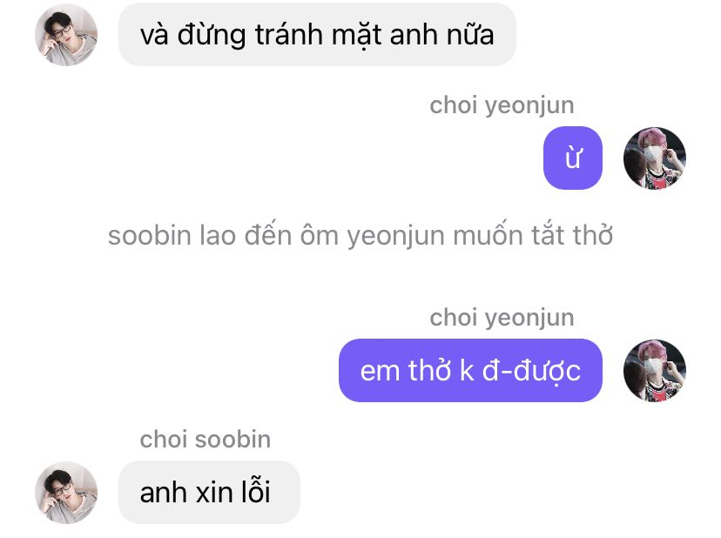721x538 pixels.
Task: Tap the purple "em thở k đ-được" bubble
Action: (x=470, y=371)
